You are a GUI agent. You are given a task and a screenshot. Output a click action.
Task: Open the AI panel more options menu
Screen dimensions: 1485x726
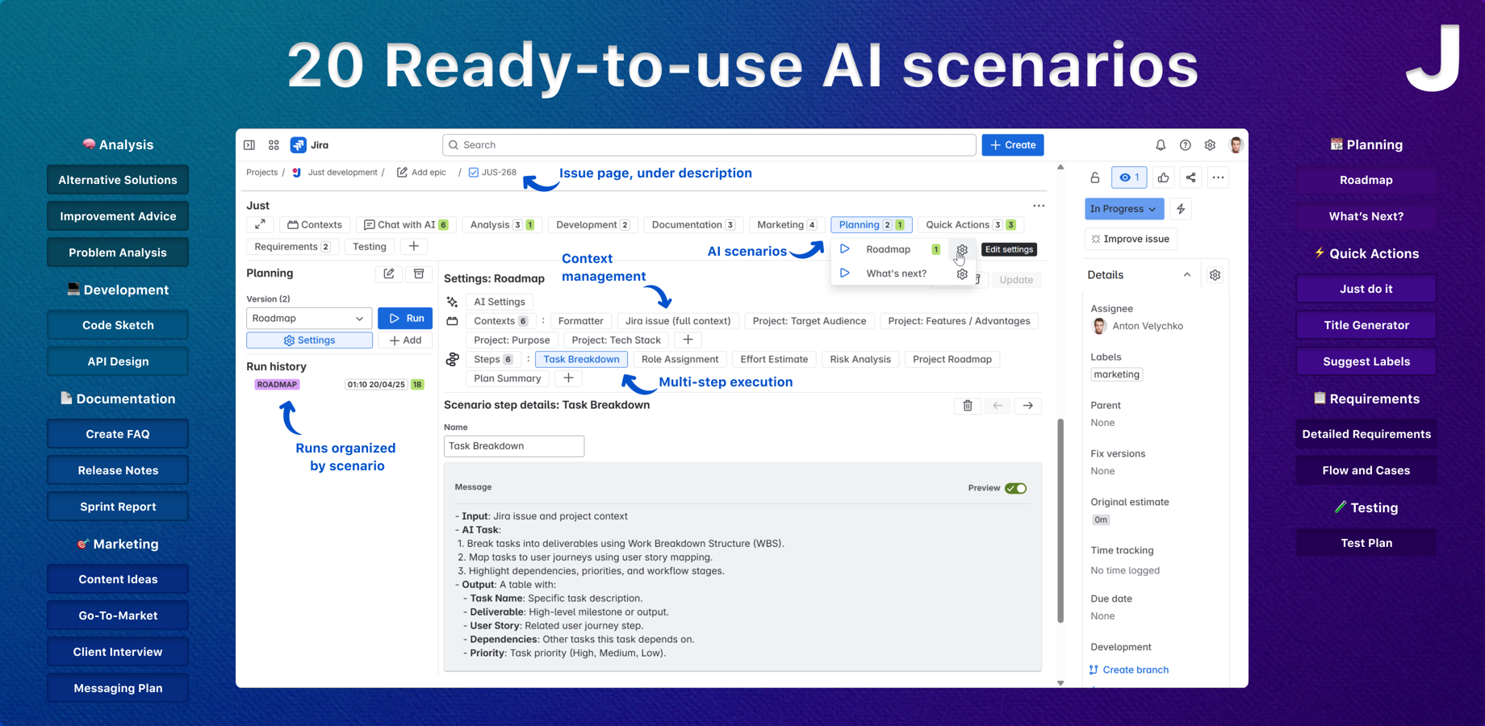[x=1039, y=206]
